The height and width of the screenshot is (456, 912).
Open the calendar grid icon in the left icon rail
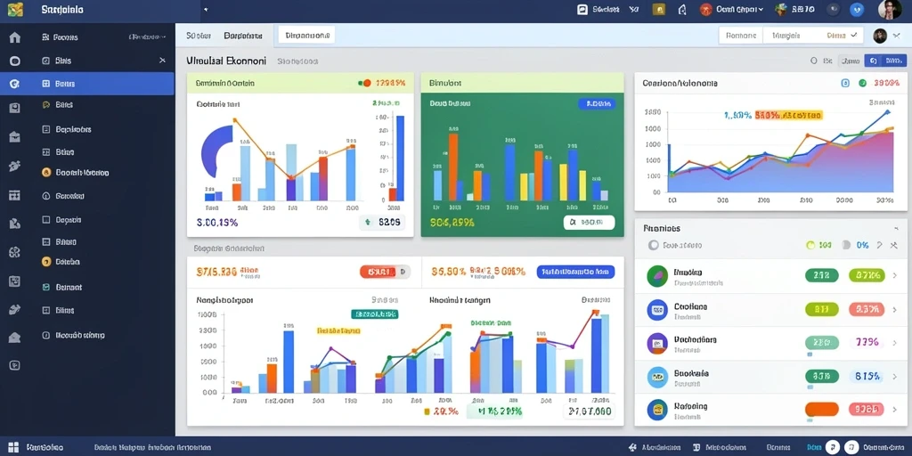(x=14, y=195)
